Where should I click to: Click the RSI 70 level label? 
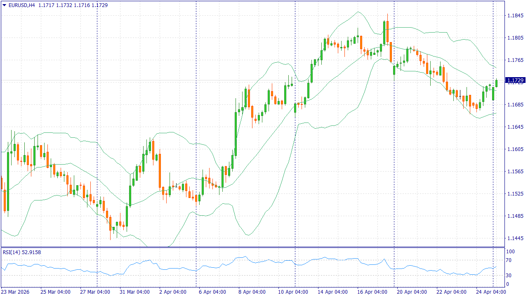509,260
